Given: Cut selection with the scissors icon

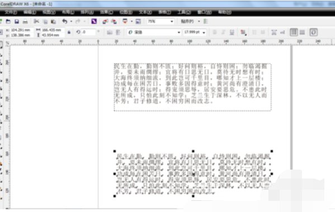Looking at the screenshot, I should click(x=36, y=21).
